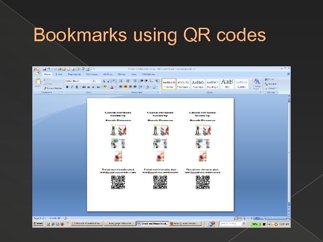The image size is (323, 242).
Task: Click the Clear Formatting icon
Action: click(x=114, y=81)
